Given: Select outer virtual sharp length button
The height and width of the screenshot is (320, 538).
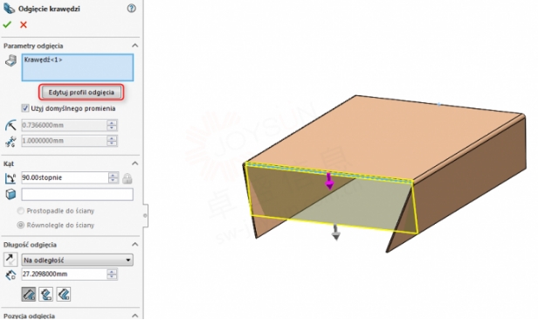Looking at the screenshot, I should click(29, 295).
